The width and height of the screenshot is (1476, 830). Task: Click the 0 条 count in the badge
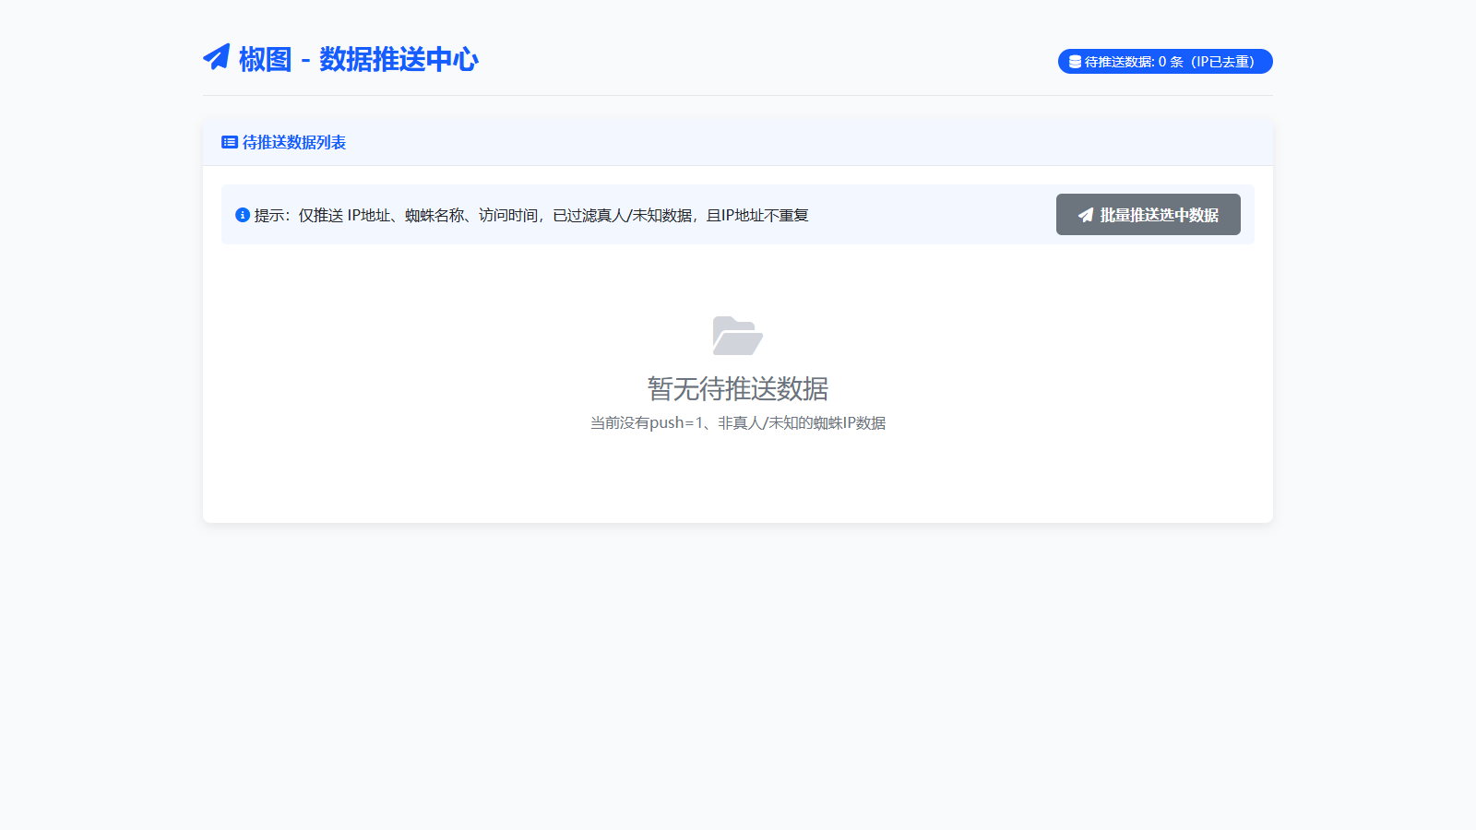[1171, 62]
